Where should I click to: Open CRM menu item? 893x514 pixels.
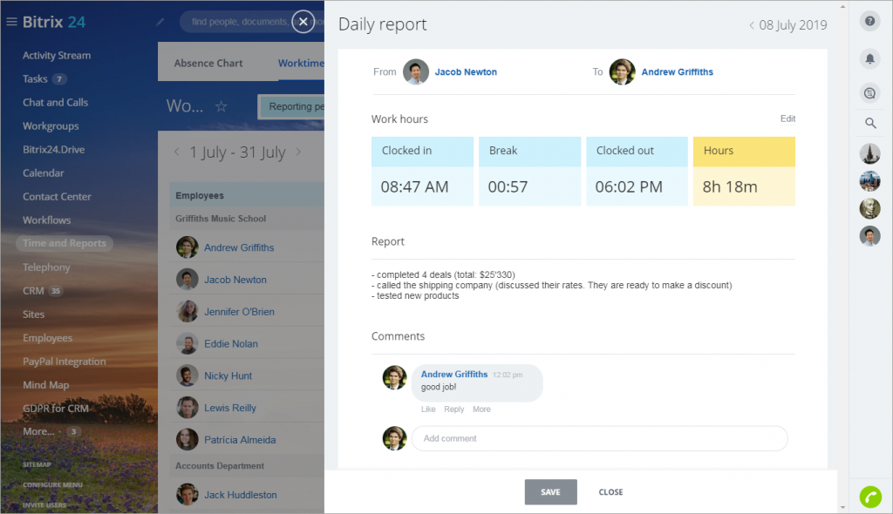coord(33,290)
